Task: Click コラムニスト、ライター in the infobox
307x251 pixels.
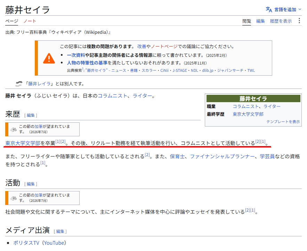Action: point(257,106)
